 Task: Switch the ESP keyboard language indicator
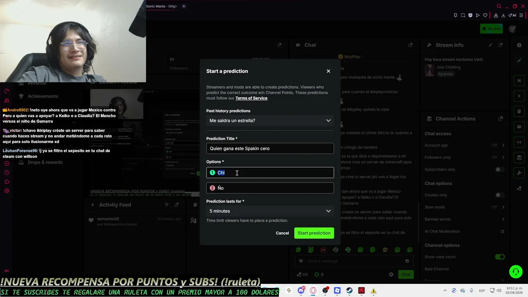(x=482, y=291)
